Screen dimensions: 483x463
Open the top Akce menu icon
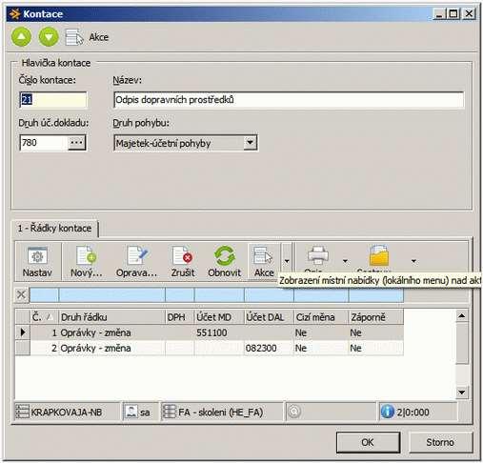[x=74, y=37]
